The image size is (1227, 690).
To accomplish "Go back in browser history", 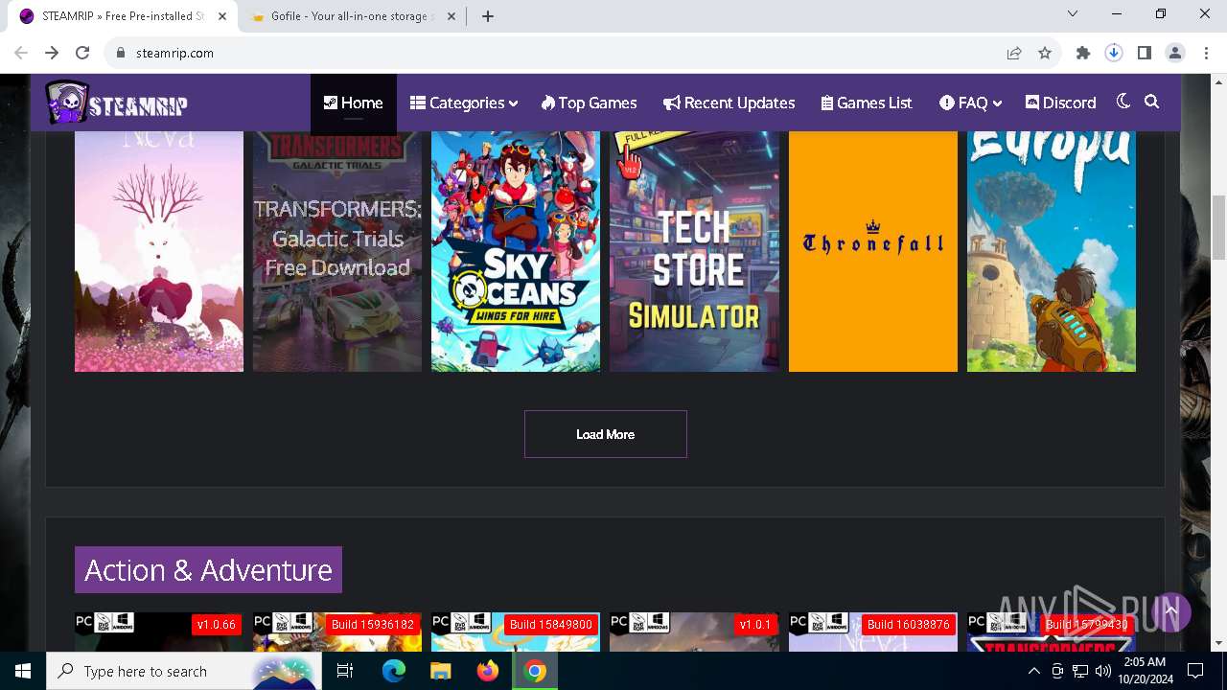I will (21, 53).
